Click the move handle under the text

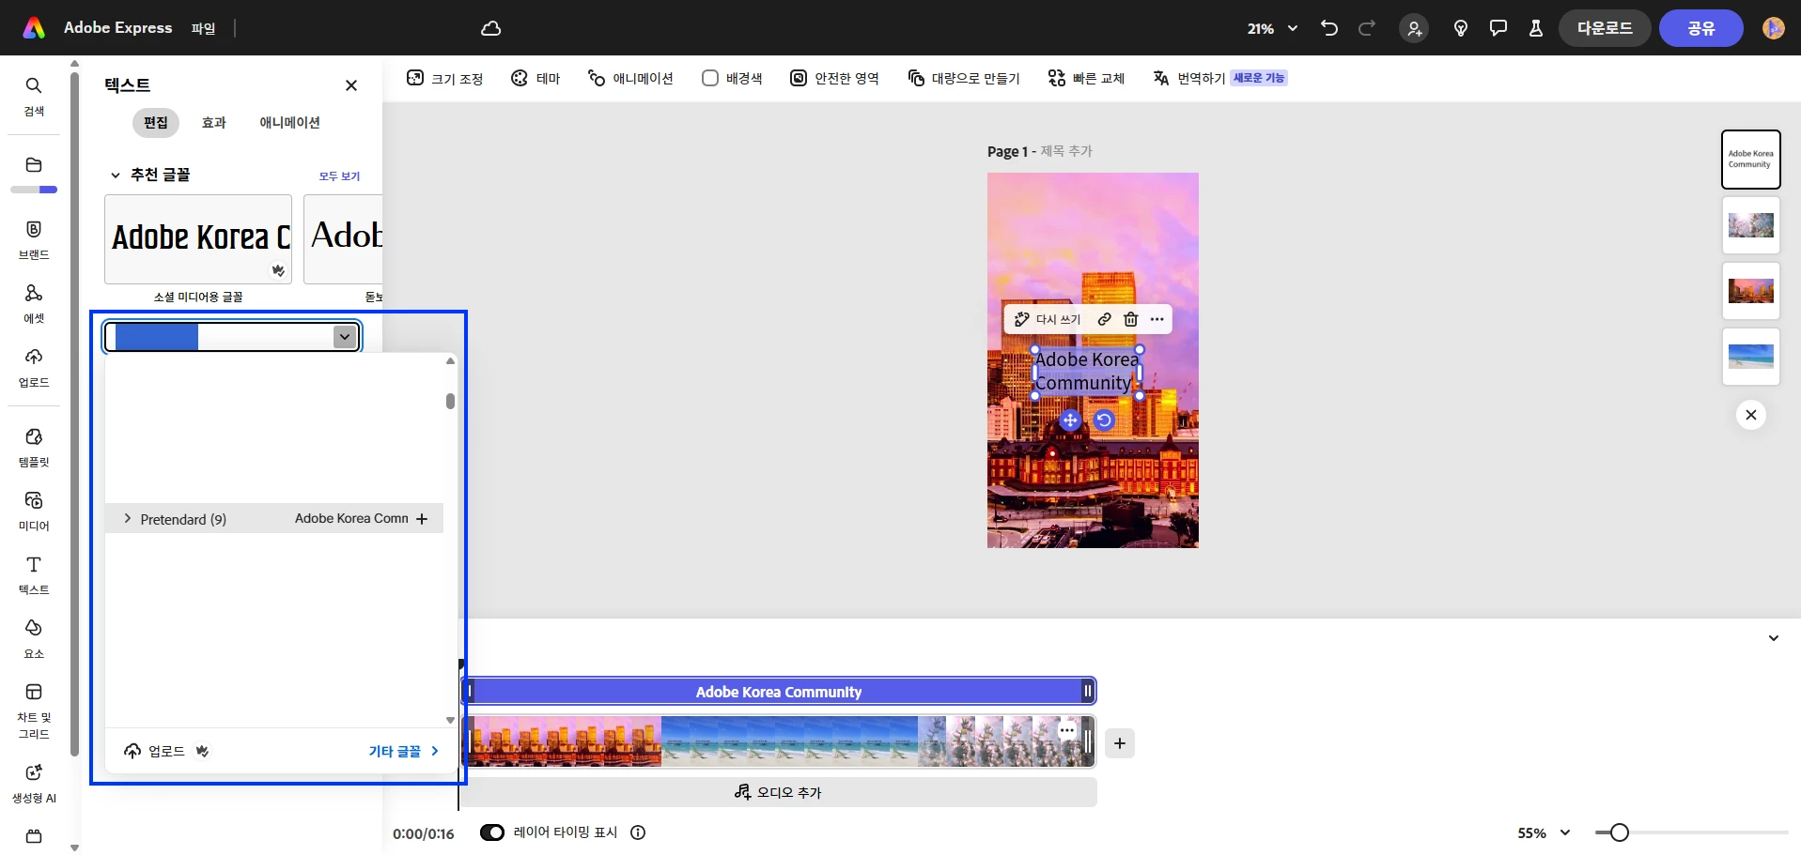tap(1070, 420)
